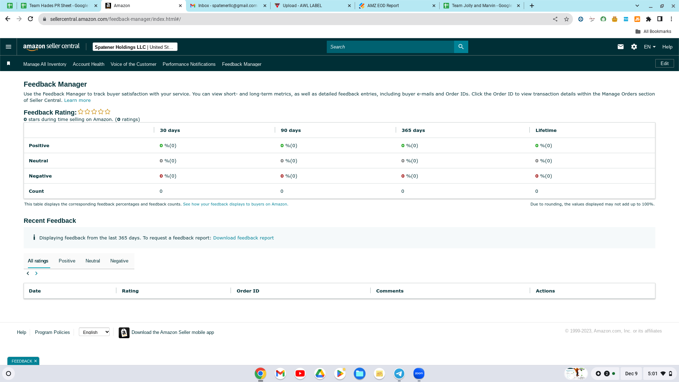Viewport: 679px width, 382px height.
Task: Open the settings gear icon
Action: click(x=634, y=47)
